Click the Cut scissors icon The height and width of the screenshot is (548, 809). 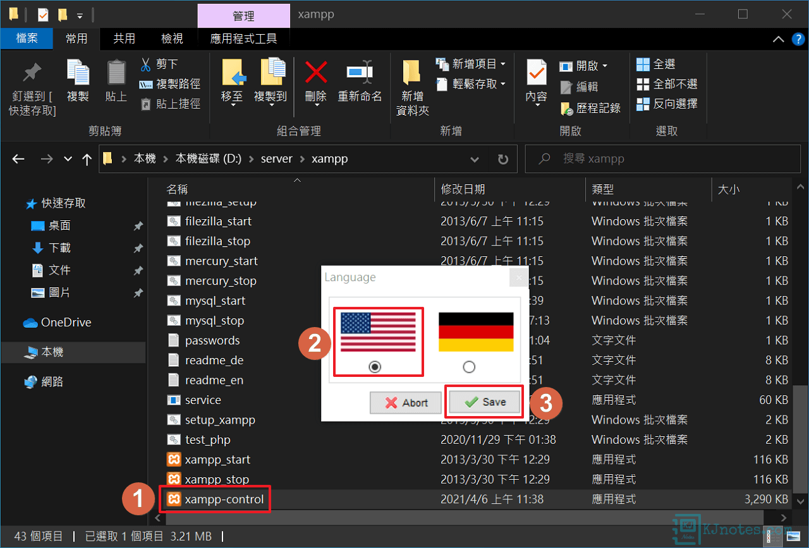(145, 64)
